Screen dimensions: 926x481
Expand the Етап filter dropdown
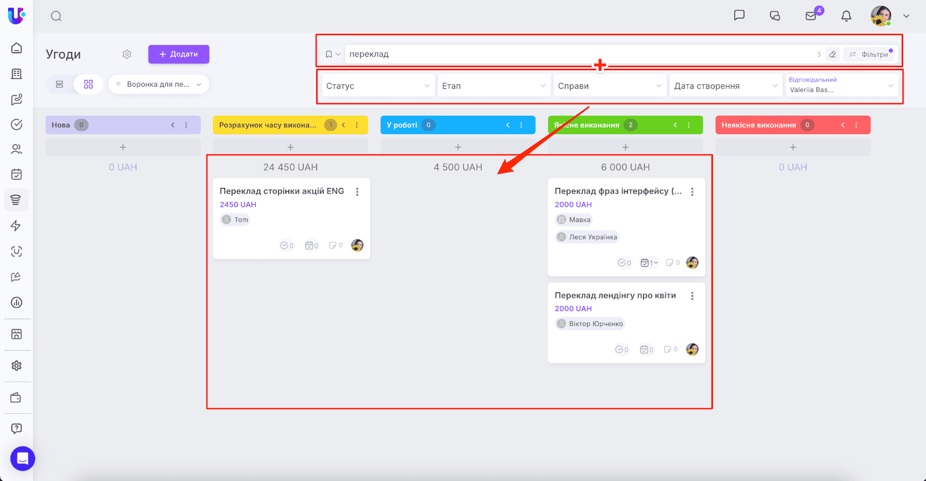493,86
